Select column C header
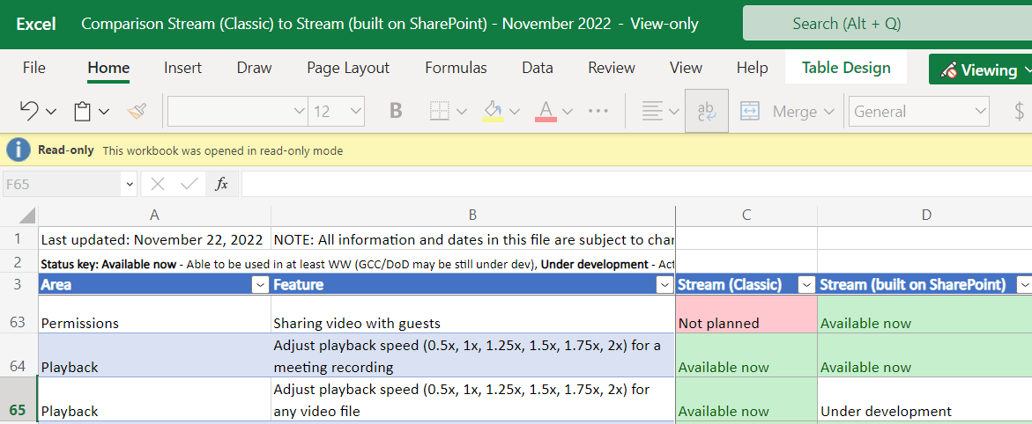 coord(746,216)
